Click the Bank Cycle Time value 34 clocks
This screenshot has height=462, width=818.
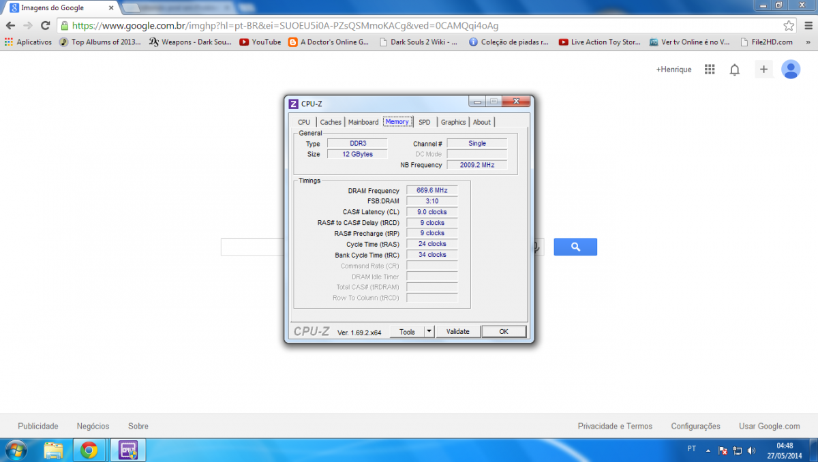coord(431,255)
